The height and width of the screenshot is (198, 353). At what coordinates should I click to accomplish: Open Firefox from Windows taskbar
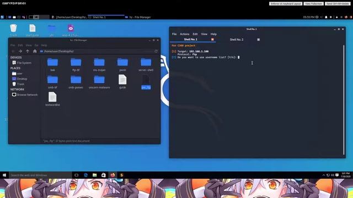pyautogui.click(x=113, y=175)
